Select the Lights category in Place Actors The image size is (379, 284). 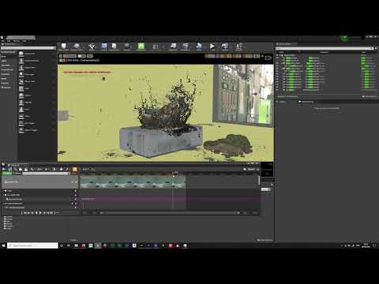[9, 61]
